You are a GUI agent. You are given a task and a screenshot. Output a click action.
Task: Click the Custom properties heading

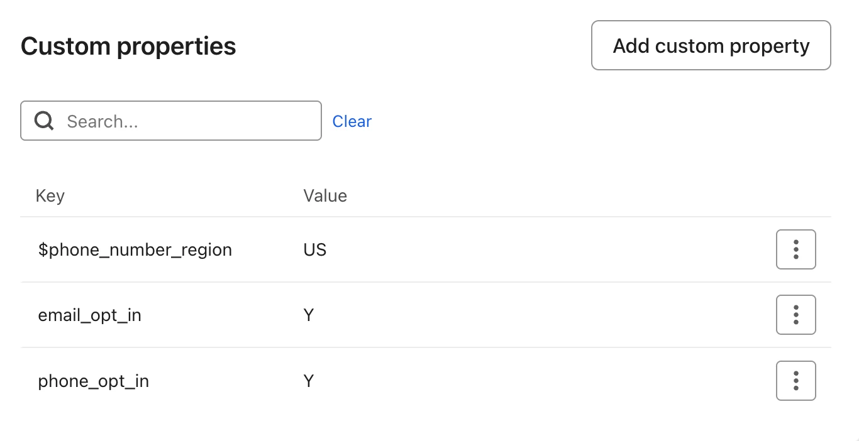128,46
